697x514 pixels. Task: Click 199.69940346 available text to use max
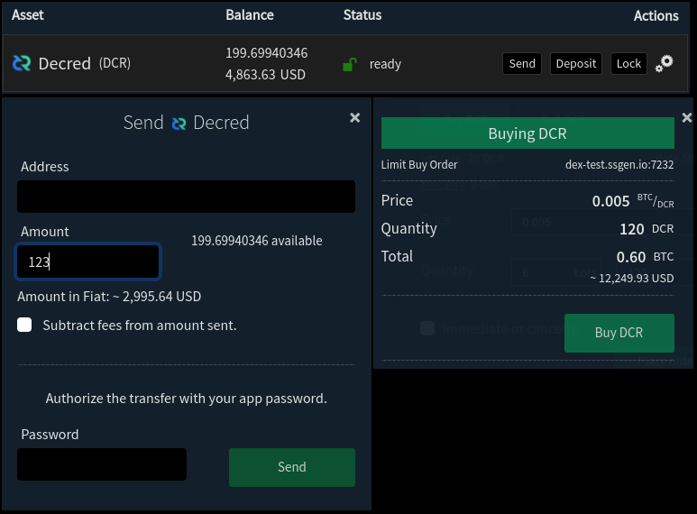256,241
